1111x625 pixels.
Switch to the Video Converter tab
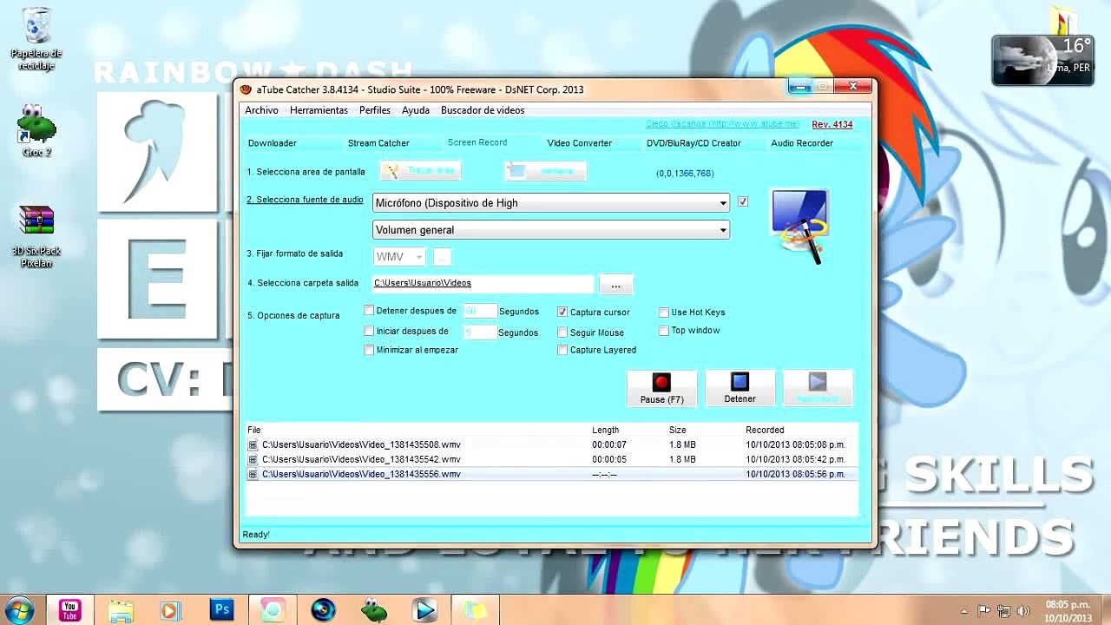(x=580, y=143)
